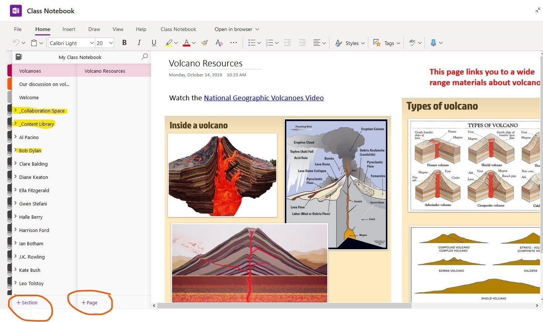
Task: Click the Undo icon
Action: [x=16, y=42]
